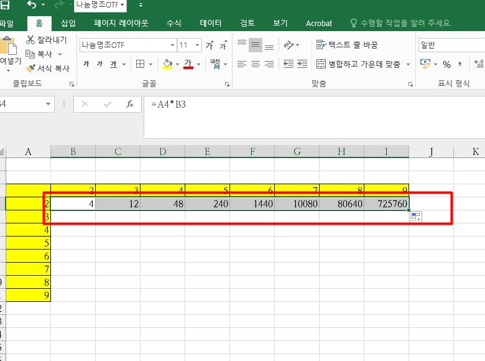Open the 페이지 레이아웃 tab
Screen dimensions: 485x361
click(121, 23)
